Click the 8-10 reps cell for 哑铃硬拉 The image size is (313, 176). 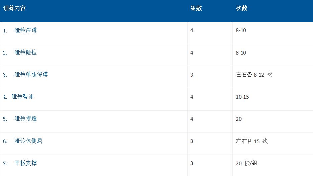241,53
